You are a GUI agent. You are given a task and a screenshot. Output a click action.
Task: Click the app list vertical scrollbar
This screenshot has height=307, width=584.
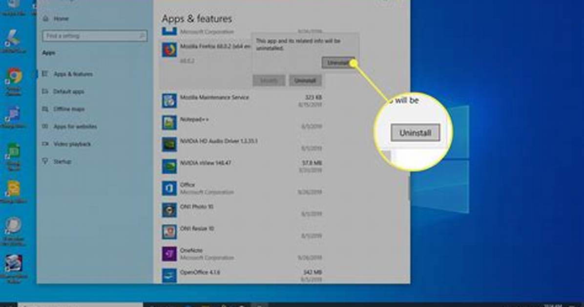coord(409,188)
